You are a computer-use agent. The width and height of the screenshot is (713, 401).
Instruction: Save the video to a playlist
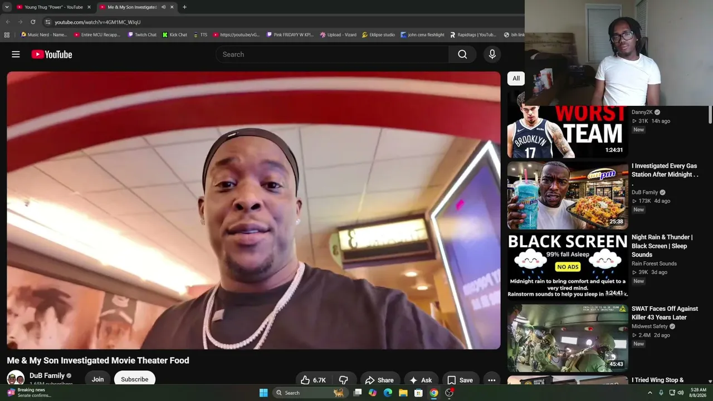(x=460, y=380)
